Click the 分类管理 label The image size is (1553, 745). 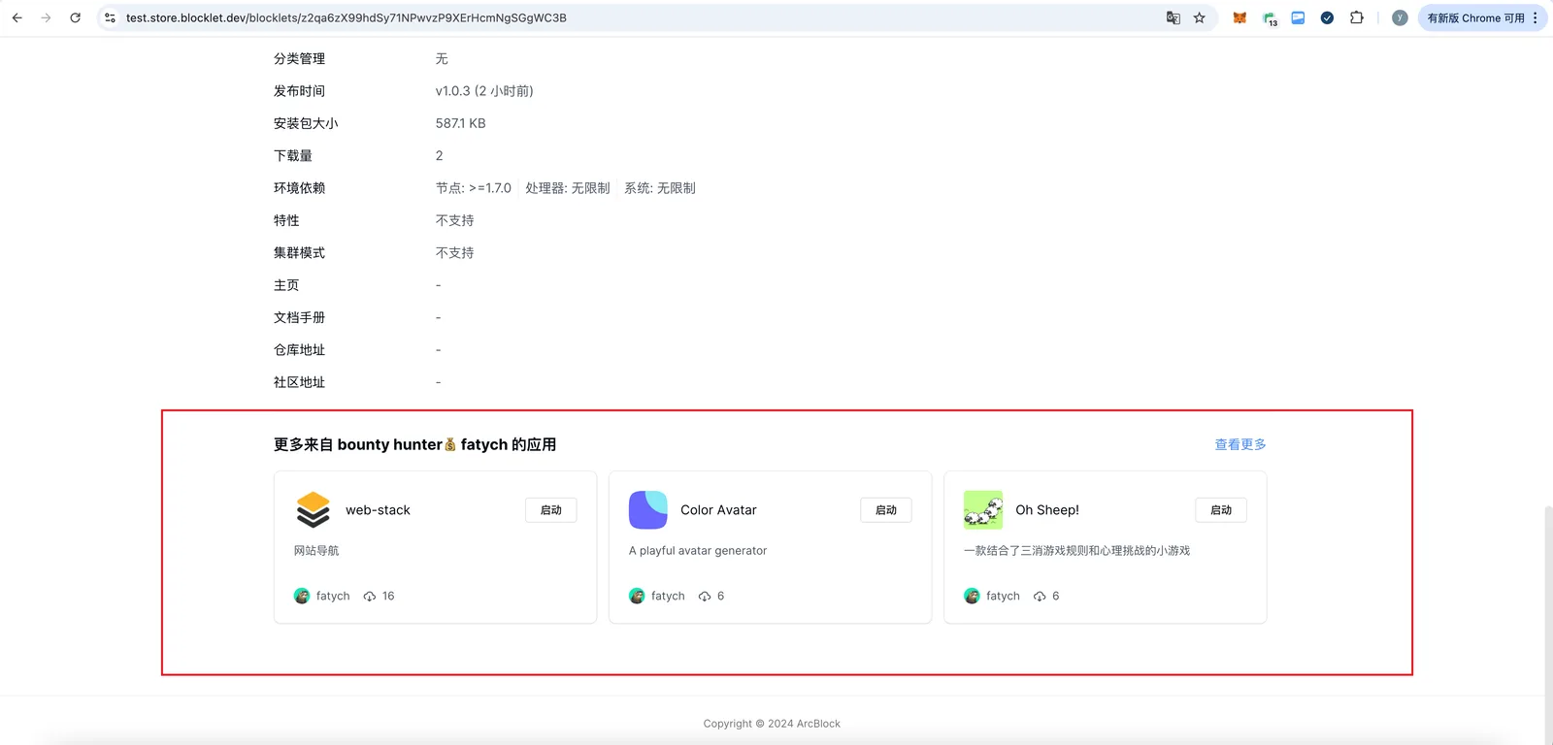click(299, 59)
